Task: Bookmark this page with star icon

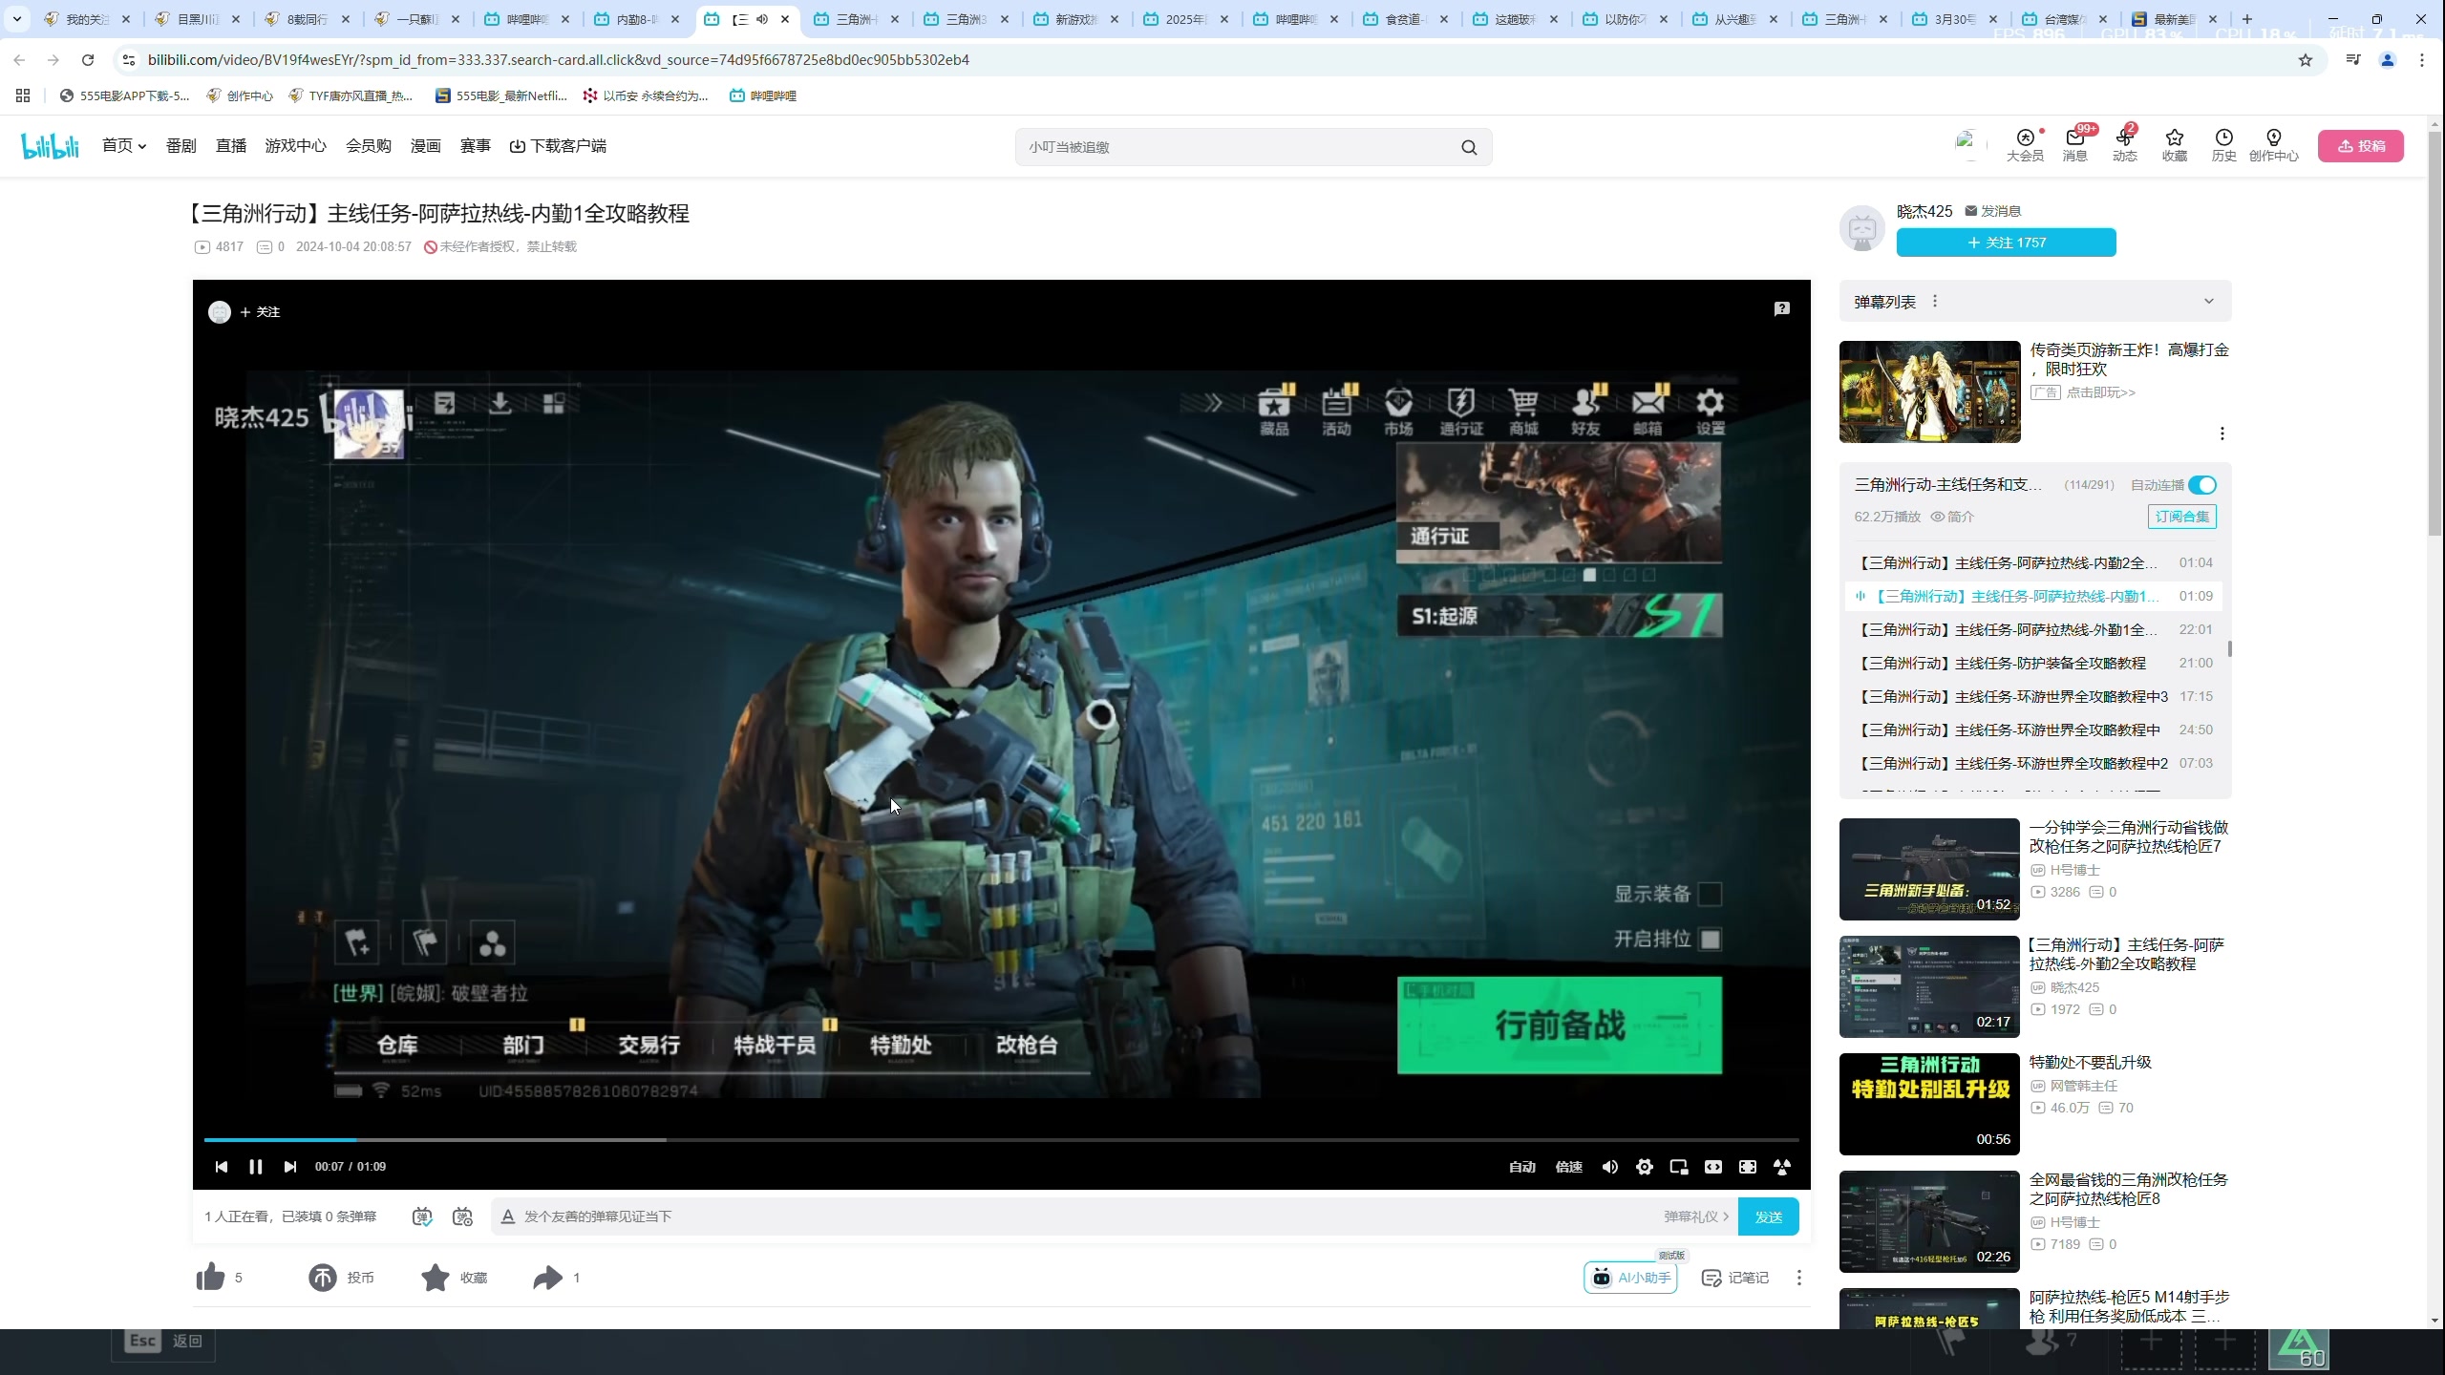Action: [2306, 60]
